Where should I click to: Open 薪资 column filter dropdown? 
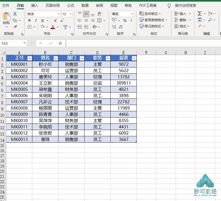[x=134, y=58]
